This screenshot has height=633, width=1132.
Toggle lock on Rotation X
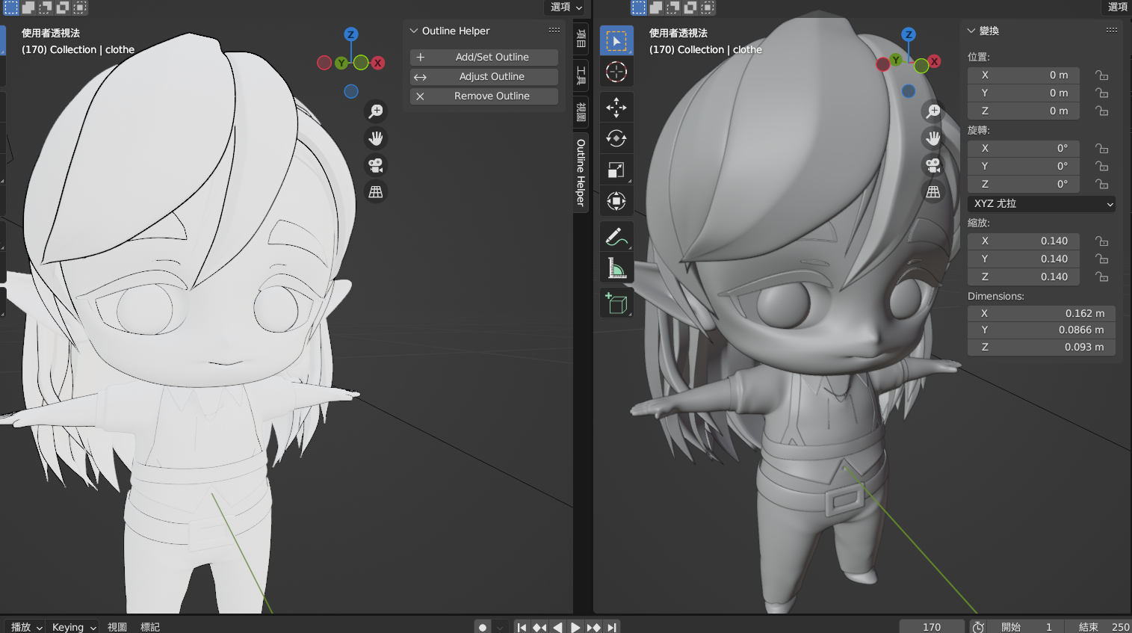(x=1102, y=148)
